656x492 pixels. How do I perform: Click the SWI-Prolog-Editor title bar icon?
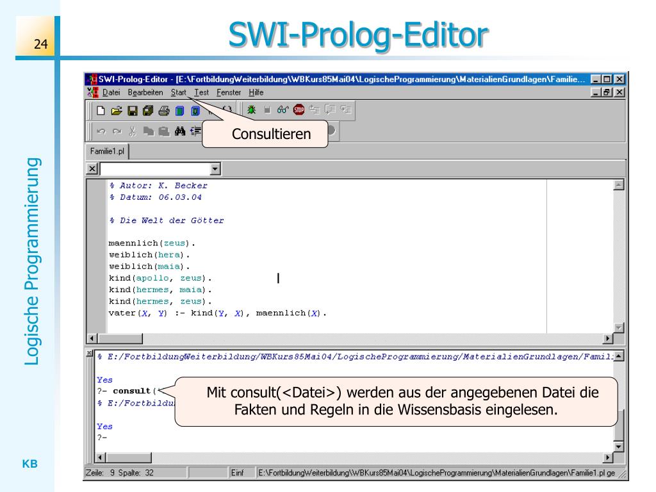pos(91,79)
